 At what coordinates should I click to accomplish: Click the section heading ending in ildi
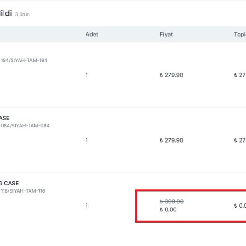(x=6, y=13)
